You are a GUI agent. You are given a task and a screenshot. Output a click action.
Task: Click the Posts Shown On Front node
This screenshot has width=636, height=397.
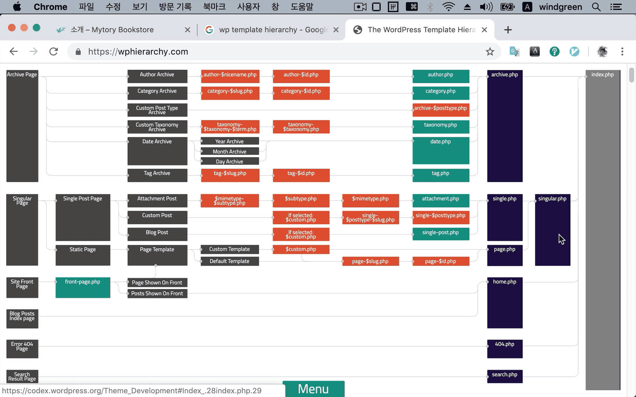coord(157,293)
